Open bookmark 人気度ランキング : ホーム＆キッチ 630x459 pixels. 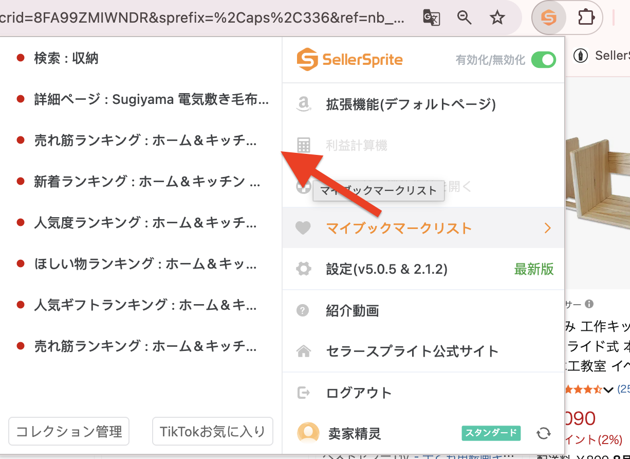(x=145, y=223)
